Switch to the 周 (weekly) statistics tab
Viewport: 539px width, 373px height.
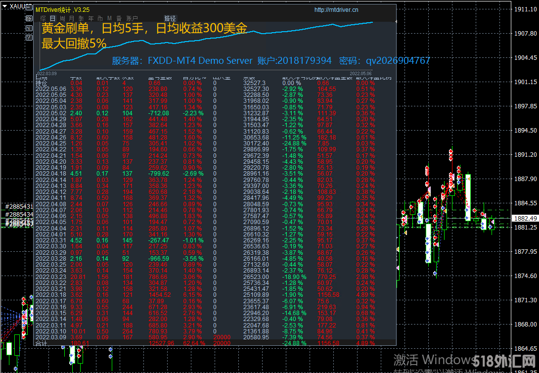pyautogui.click(x=61, y=18)
